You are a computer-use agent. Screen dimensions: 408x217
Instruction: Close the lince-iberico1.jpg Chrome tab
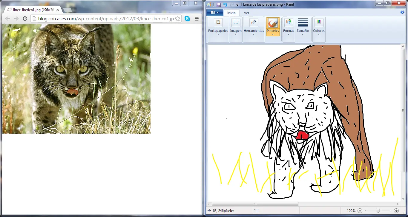pyautogui.click(x=57, y=10)
